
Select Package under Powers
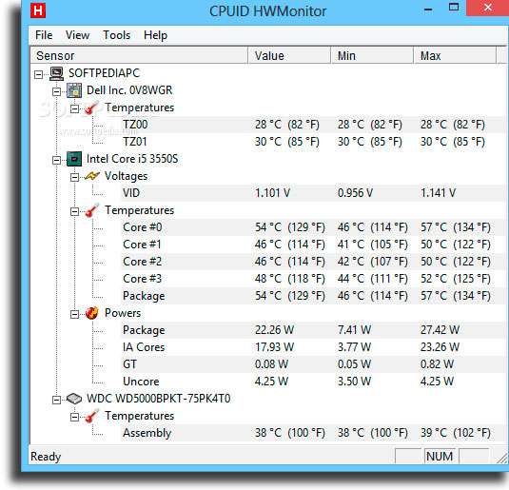[x=313, y=330]
